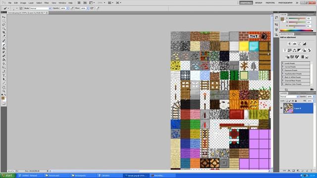Toggle tablet pressure controls opacity

coord(72,8)
